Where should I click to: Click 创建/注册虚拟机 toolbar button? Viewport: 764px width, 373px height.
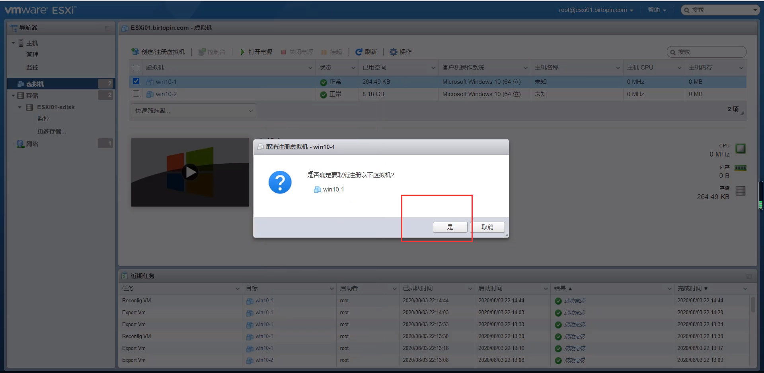coord(158,52)
